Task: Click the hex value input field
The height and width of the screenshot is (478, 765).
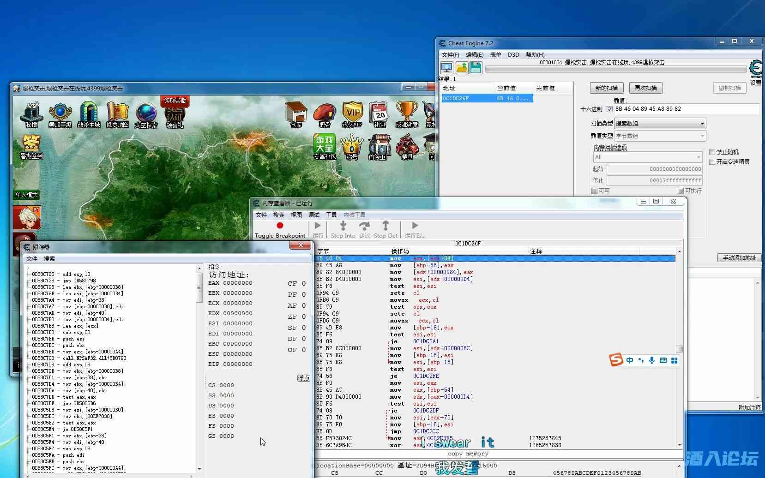Action: tap(686, 109)
